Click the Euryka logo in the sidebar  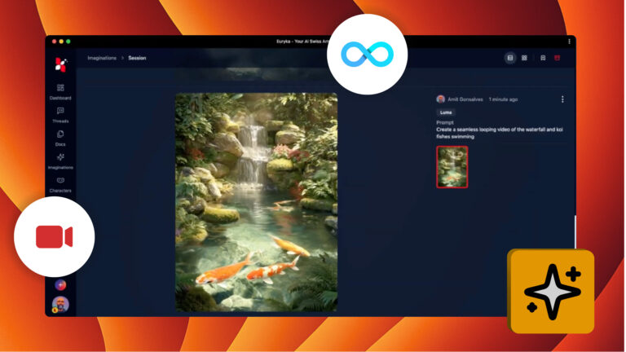[x=60, y=64]
